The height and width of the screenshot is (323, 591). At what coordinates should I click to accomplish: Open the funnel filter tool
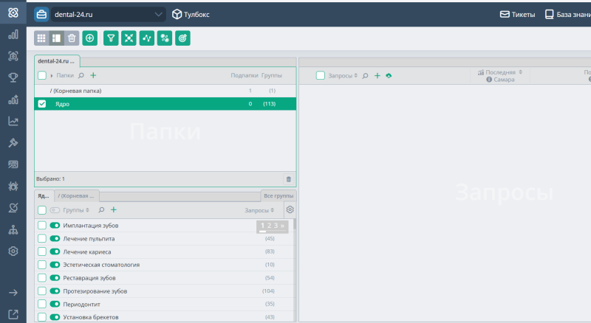point(111,38)
